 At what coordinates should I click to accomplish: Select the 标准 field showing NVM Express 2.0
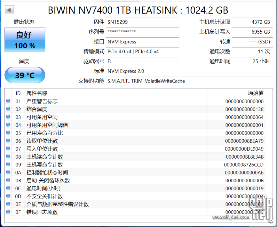point(189,71)
